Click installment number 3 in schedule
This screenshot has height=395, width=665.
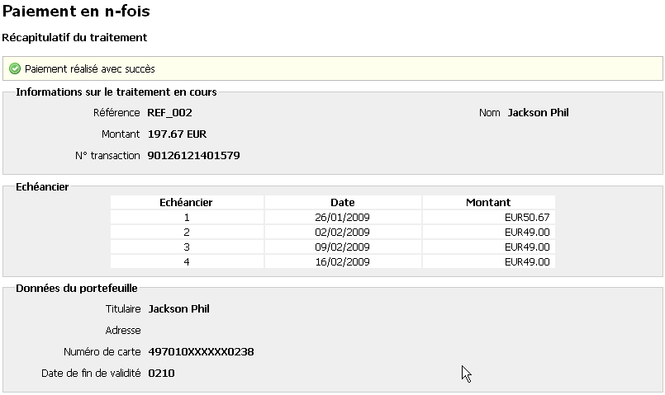(x=187, y=247)
